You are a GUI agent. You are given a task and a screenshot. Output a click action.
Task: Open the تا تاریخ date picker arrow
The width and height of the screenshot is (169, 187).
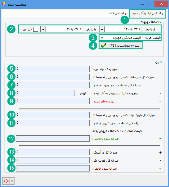[43, 29]
